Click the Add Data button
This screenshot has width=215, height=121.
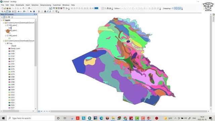tap(29, 8)
